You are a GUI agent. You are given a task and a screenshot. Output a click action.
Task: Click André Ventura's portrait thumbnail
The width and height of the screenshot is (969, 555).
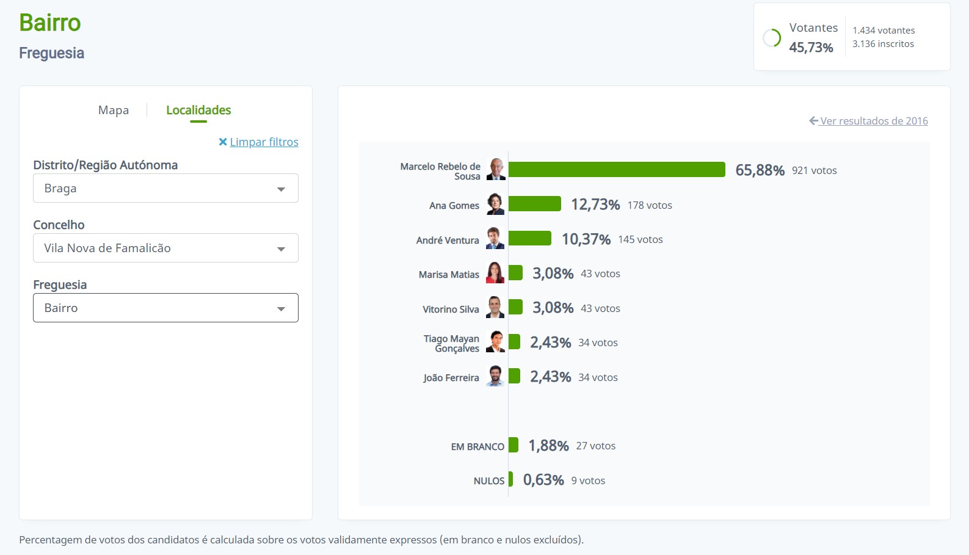click(x=495, y=239)
